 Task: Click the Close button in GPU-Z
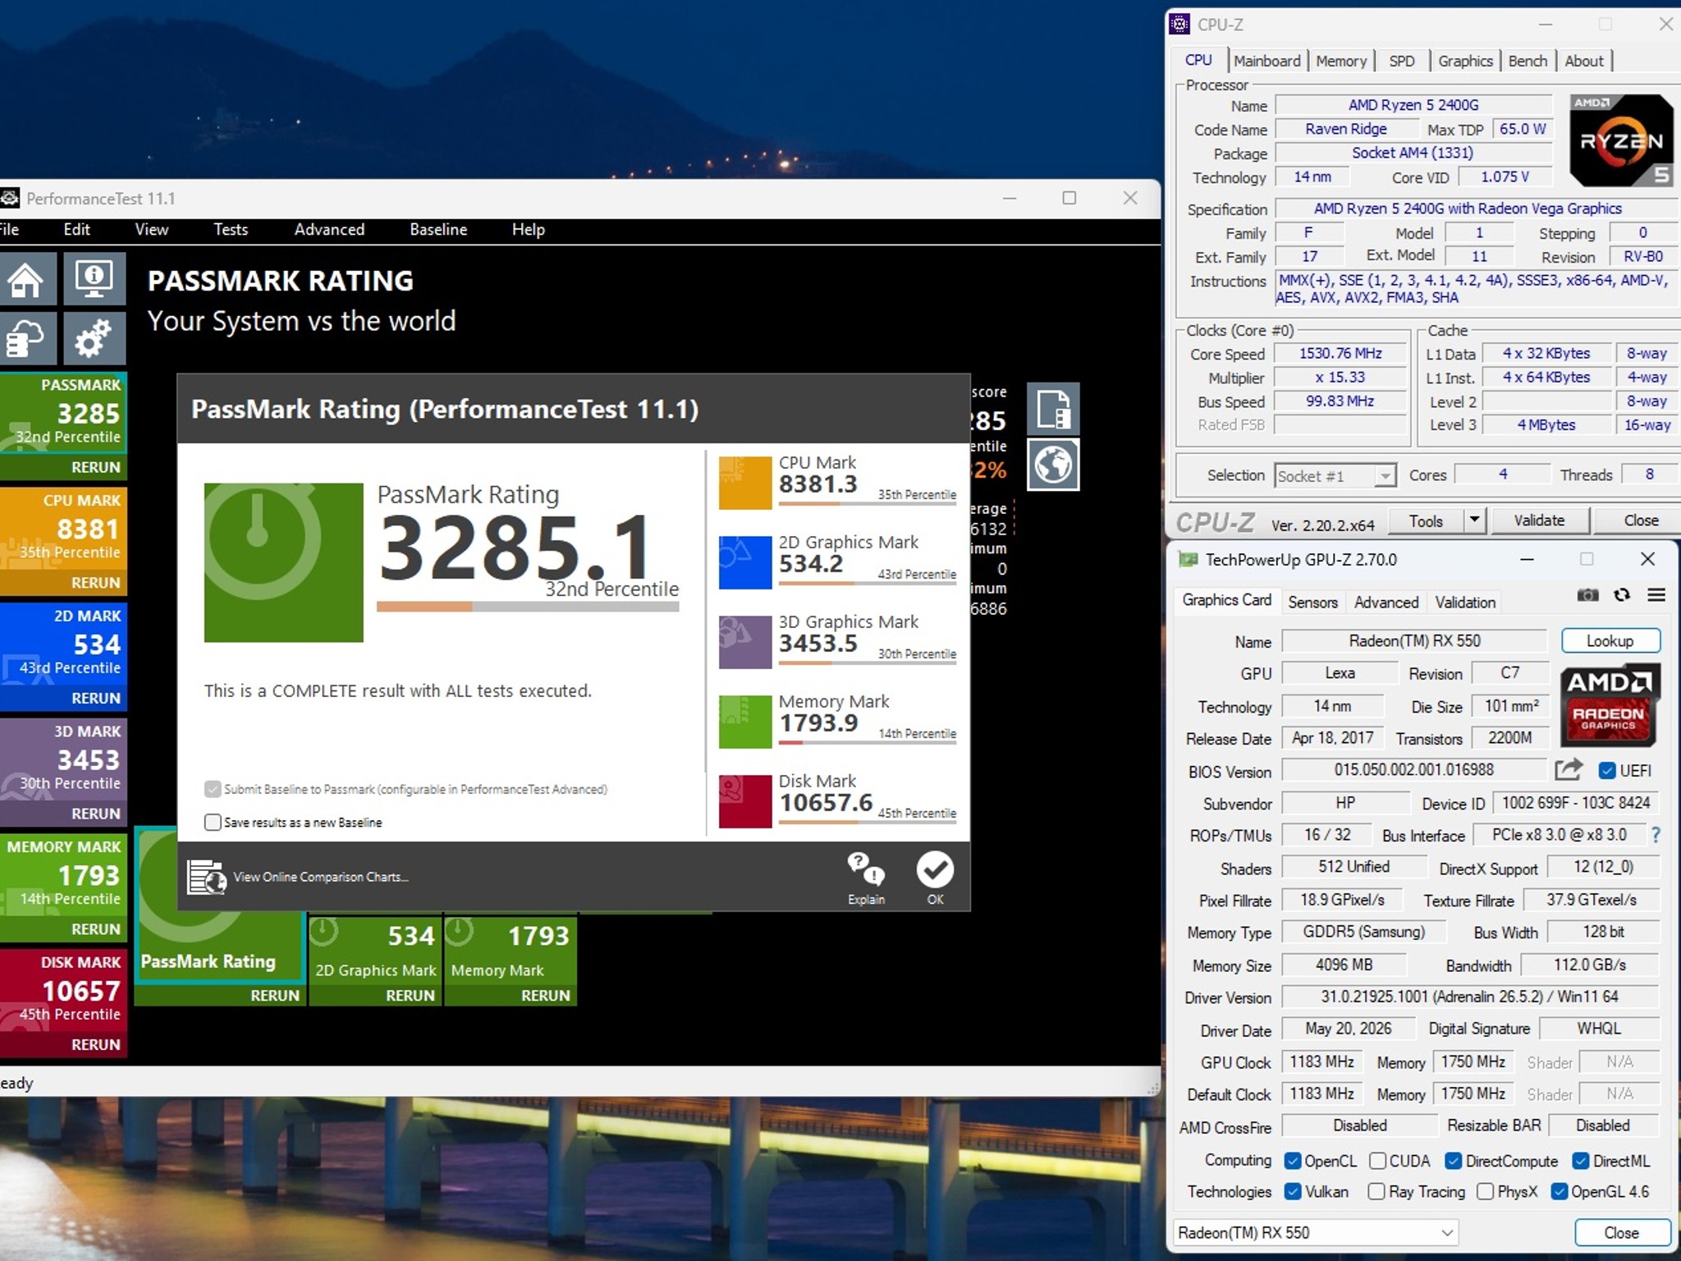(x=1621, y=1232)
